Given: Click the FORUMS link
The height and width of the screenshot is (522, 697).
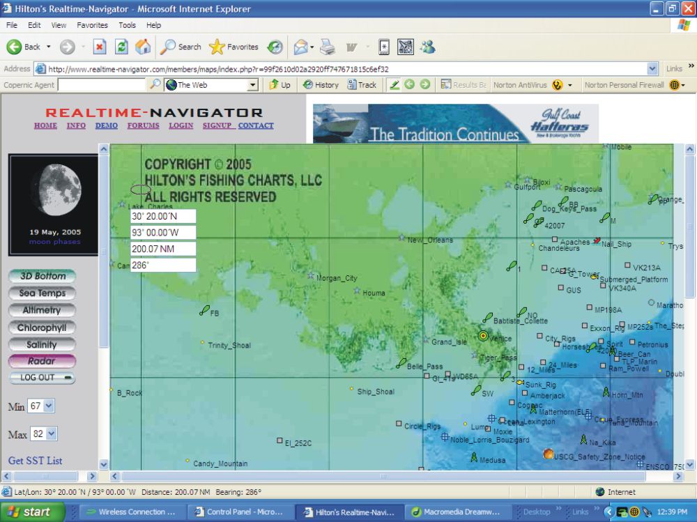Looking at the screenshot, I should pos(143,126).
